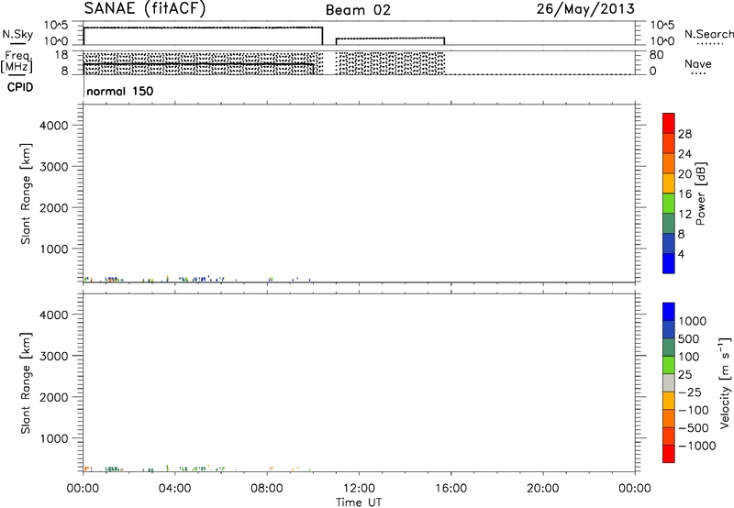Screen dimensions: 734x508
Task: Click the Velocity swatch between 100 and 500
Action: pyautogui.click(x=669, y=348)
